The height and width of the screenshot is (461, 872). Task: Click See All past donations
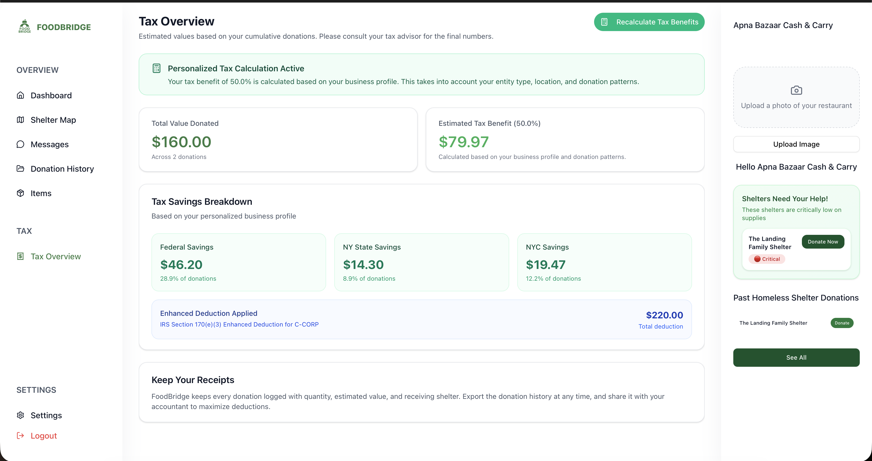pos(796,358)
